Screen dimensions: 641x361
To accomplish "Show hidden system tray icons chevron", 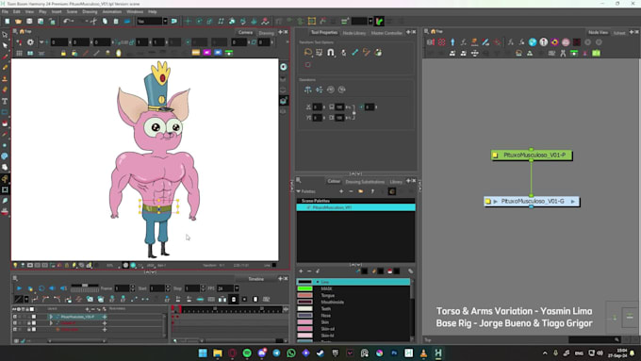I will [x=545, y=353].
